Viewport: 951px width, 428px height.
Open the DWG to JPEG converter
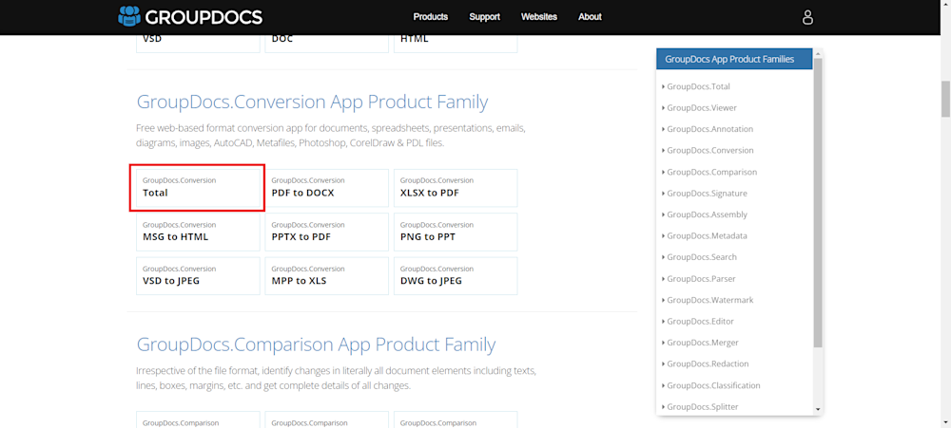pos(456,276)
